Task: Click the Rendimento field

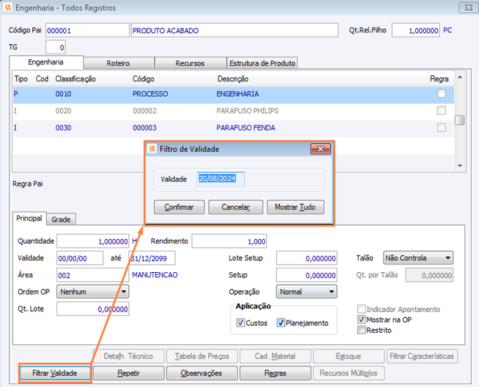Action: pyautogui.click(x=229, y=241)
